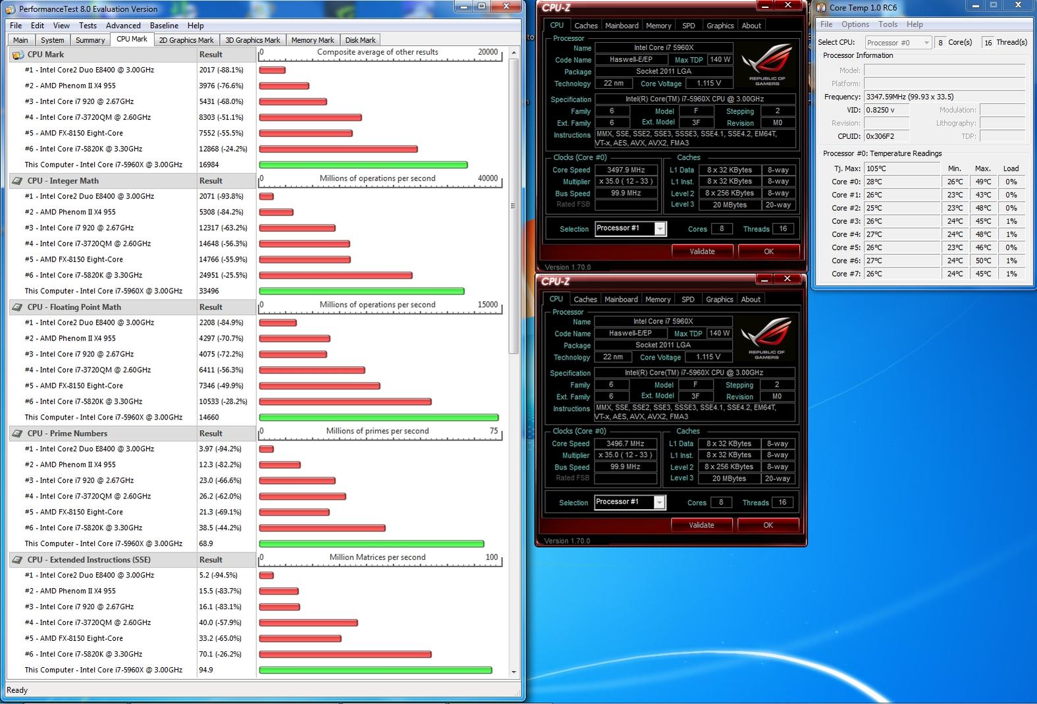1037x704 pixels.
Task: Switch to the System tab
Action: tap(52, 40)
